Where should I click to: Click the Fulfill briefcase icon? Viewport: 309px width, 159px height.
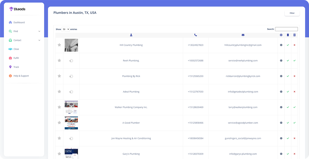[10, 58]
